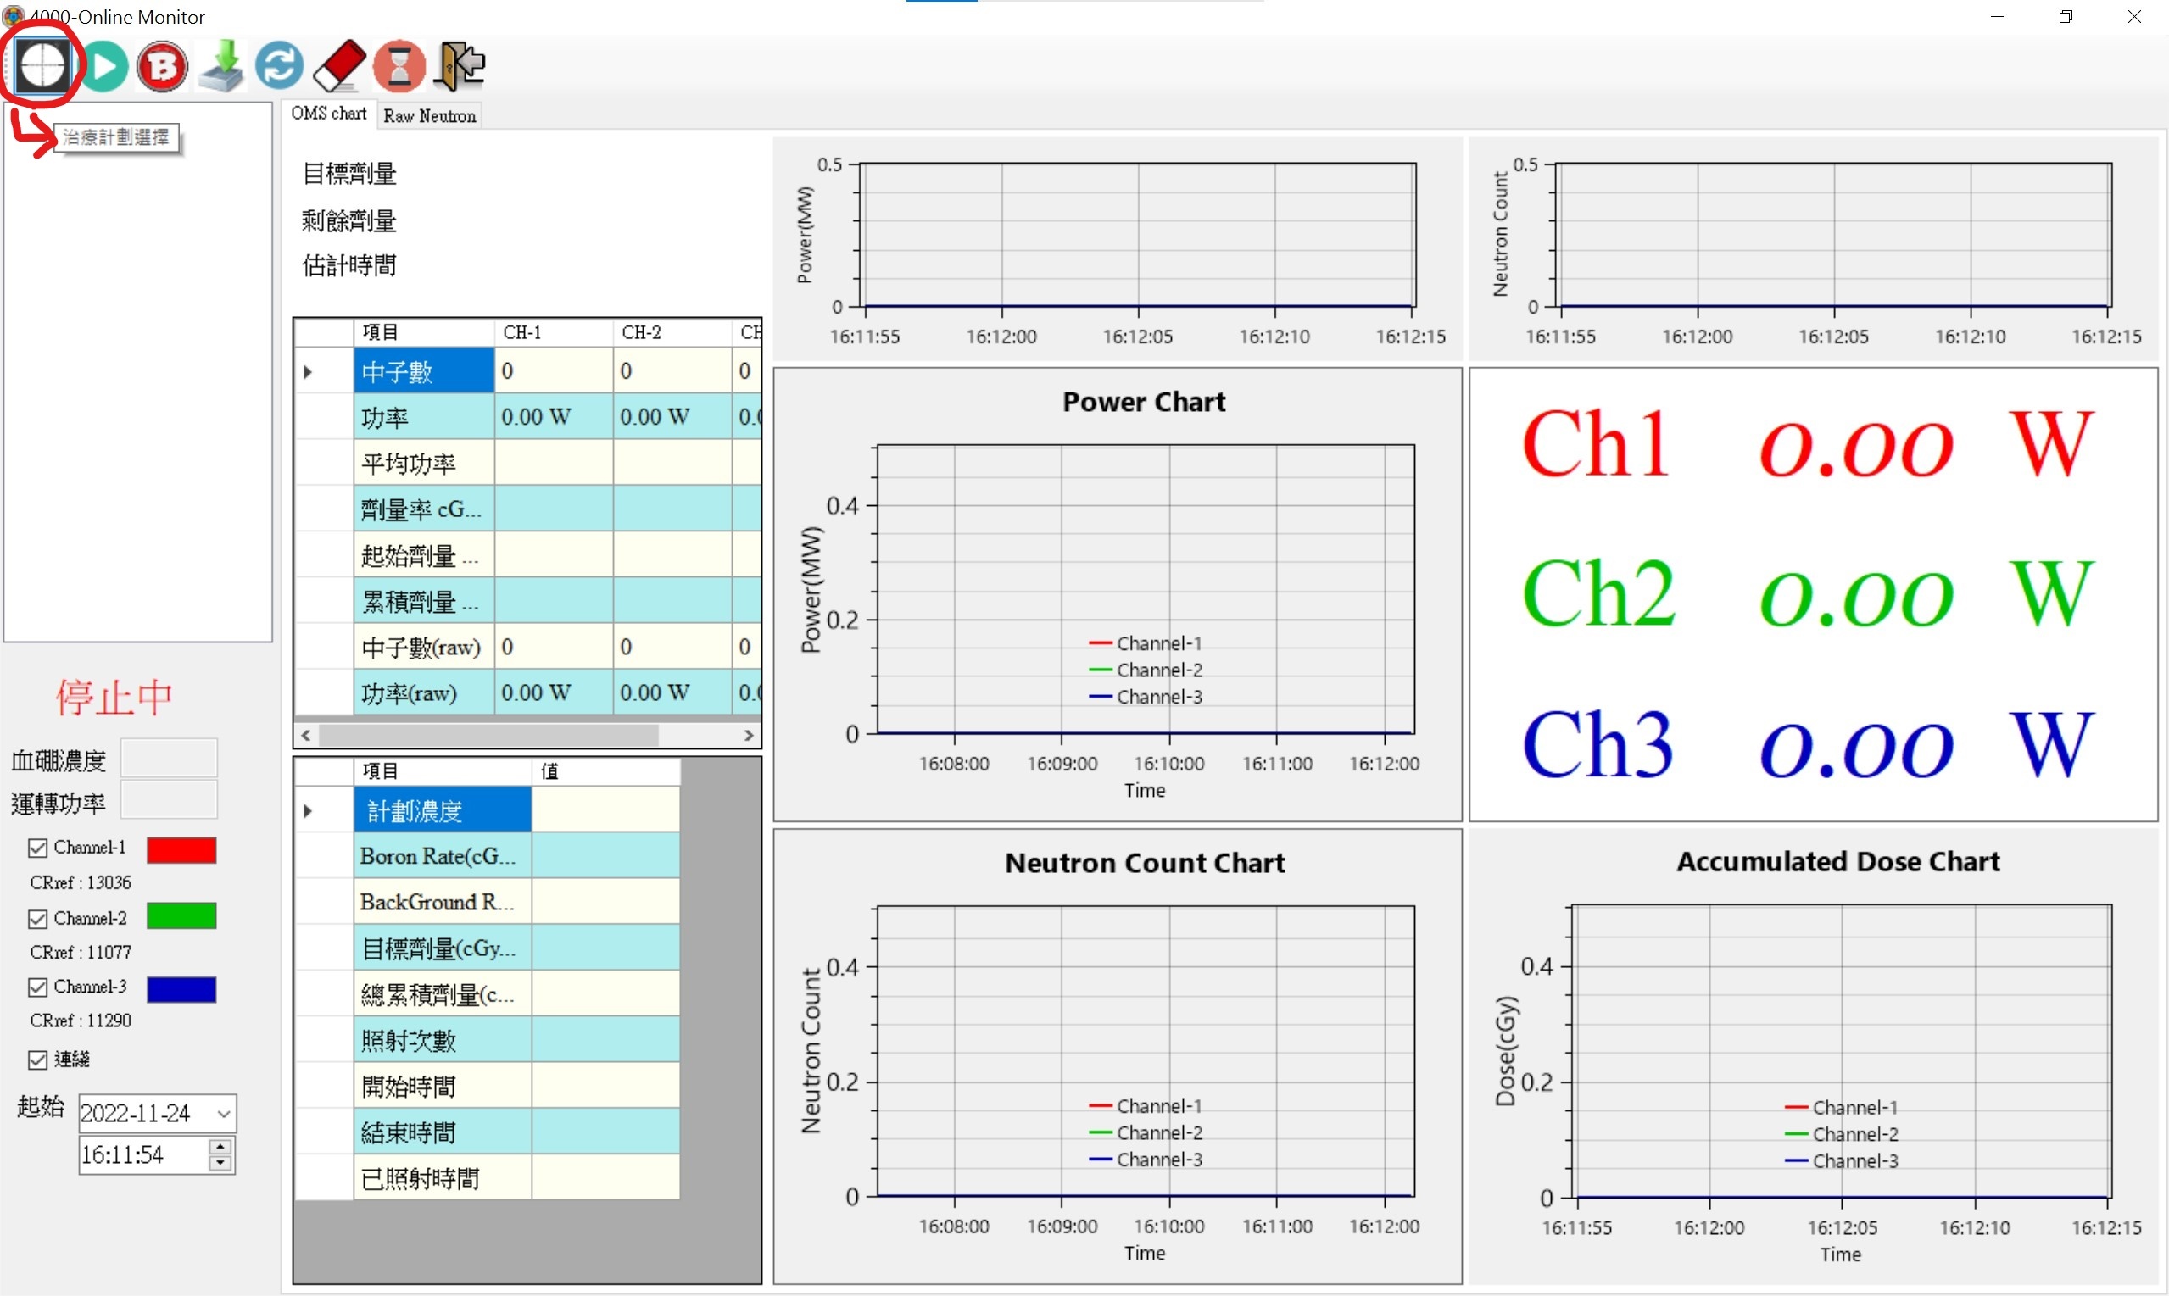This screenshot has height=1296, width=2169.
Task: Click the CRref : 13036 label
Action: 81,883
